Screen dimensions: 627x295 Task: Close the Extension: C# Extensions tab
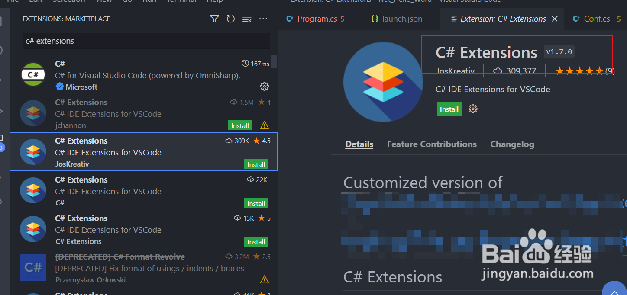pyautogui.click(x=555, y=19)
